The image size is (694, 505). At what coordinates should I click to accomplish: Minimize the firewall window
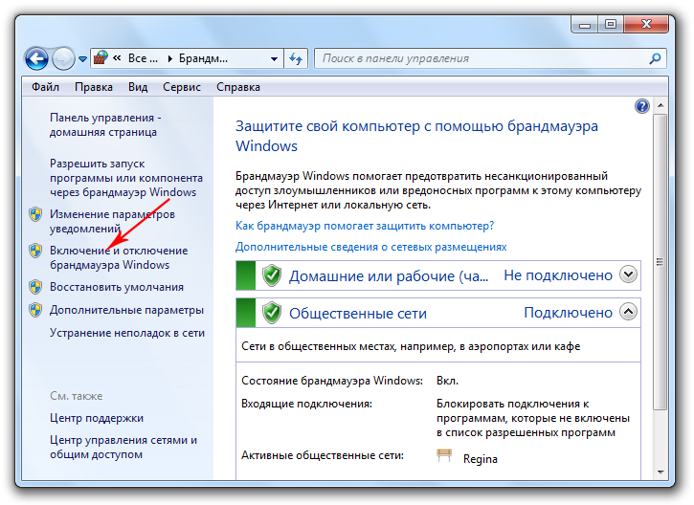[585, 24]
